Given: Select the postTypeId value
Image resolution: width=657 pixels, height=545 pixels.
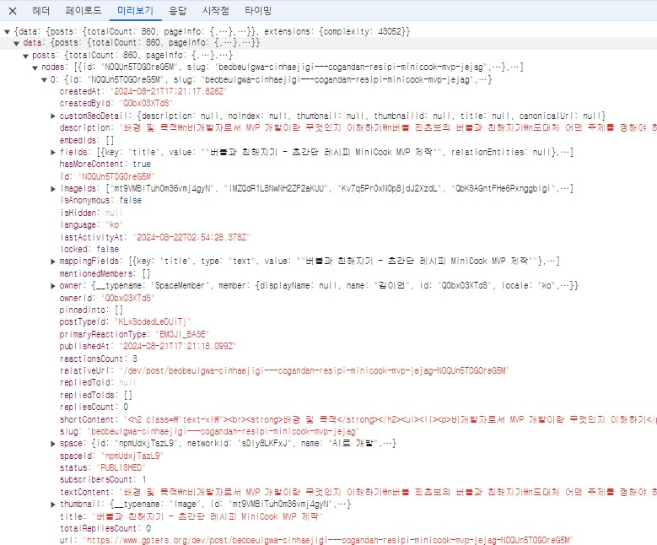Looking at the screenshot, I should tap(153, 321).
